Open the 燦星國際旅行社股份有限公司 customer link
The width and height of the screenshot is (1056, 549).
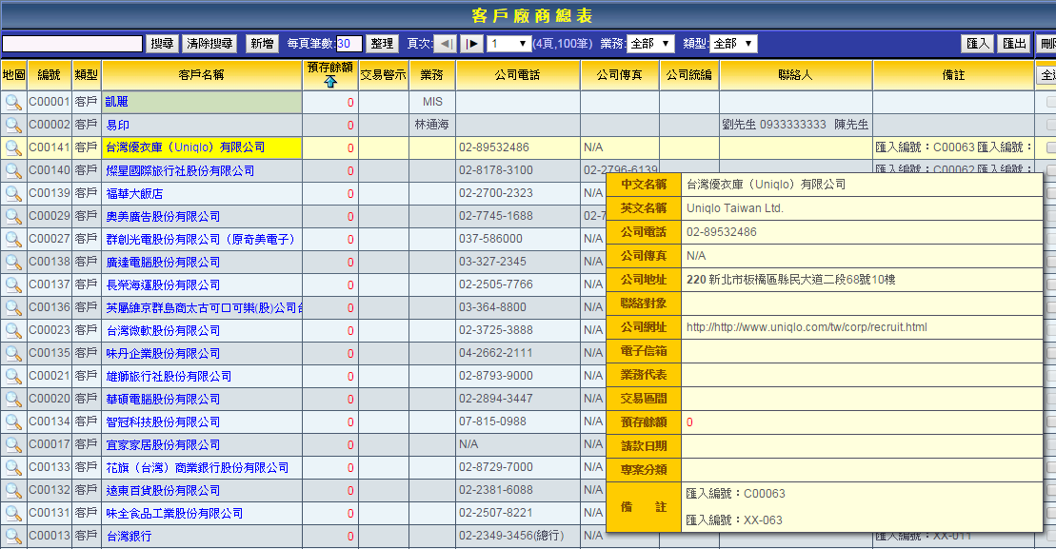[x=180, y=170]
